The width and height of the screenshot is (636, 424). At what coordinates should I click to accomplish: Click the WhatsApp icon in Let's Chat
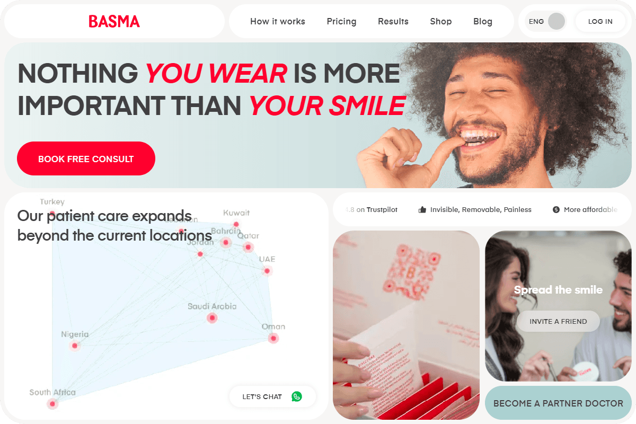click(x=297, y=396)
